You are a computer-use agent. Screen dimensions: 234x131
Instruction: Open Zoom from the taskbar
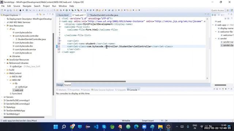coord(144,127)
